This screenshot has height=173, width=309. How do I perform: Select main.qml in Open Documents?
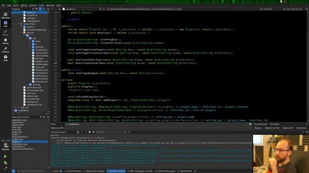coord(16,130)
